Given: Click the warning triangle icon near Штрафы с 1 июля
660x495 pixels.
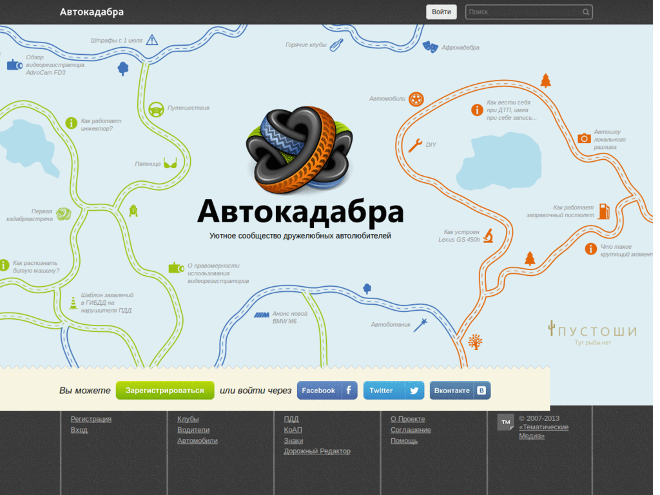Looking at the screenshot, I should click(152, 40).
